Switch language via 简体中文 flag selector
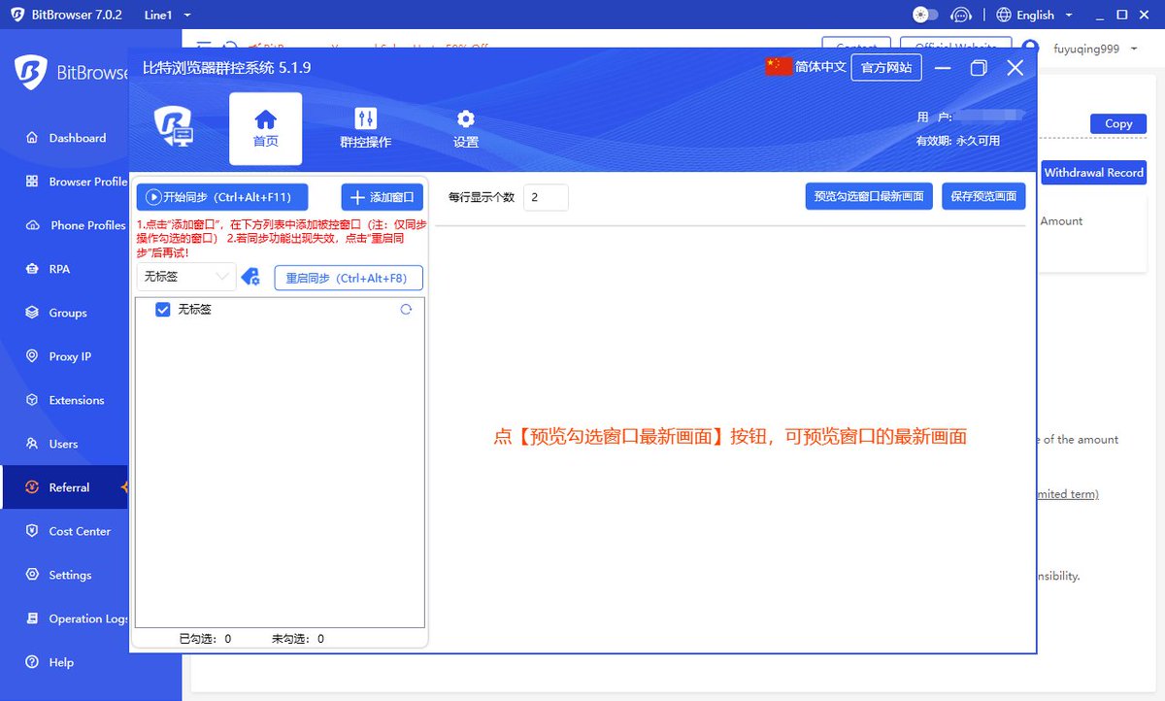 coord(806,67)
